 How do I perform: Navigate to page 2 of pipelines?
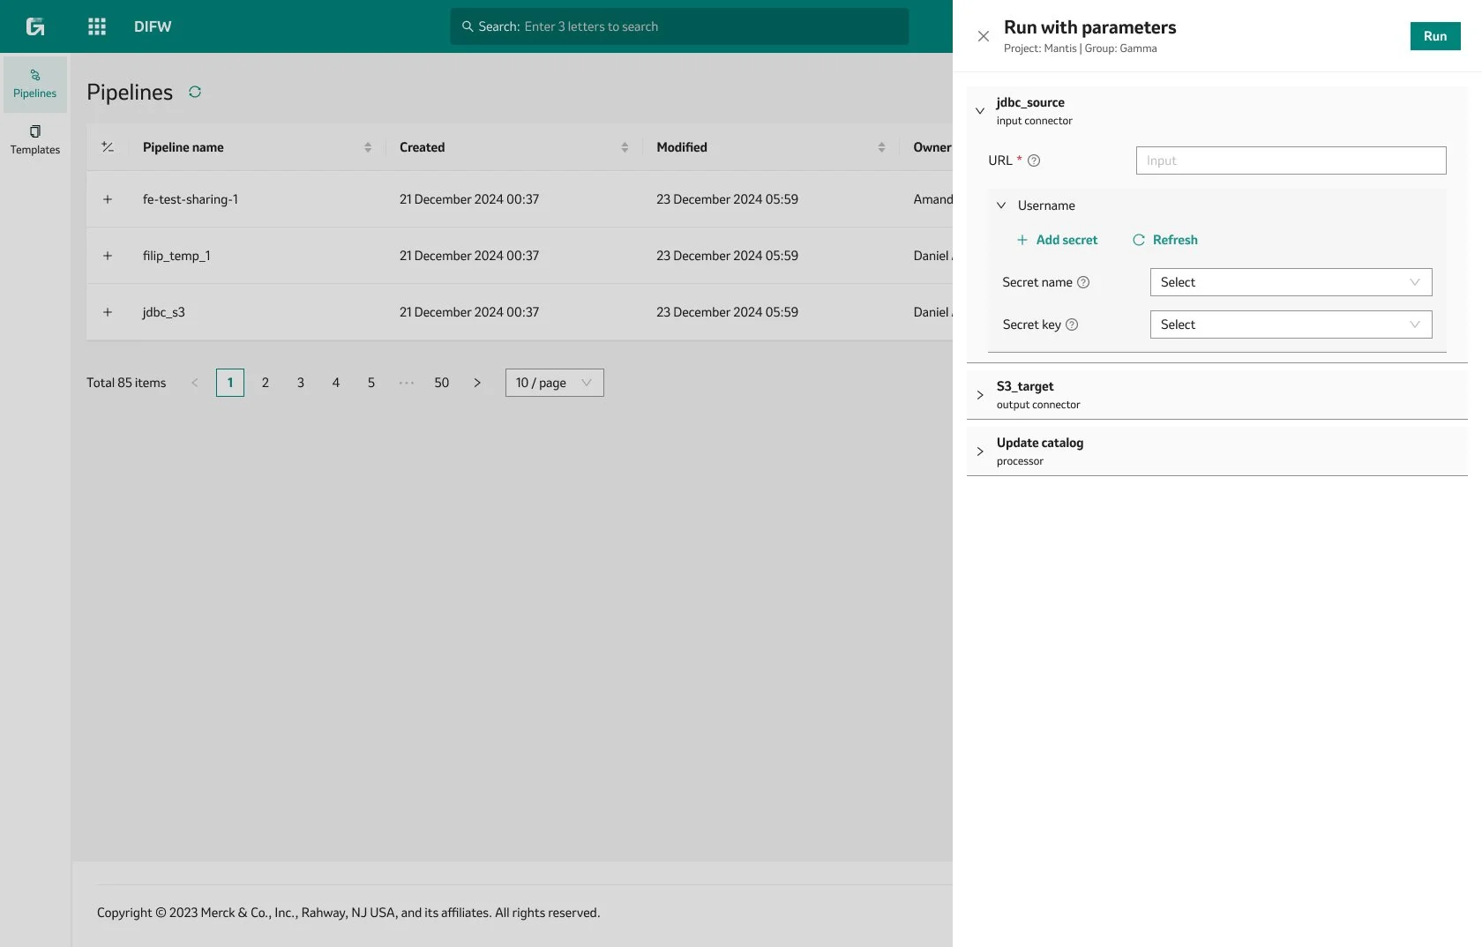coord(265,383)
